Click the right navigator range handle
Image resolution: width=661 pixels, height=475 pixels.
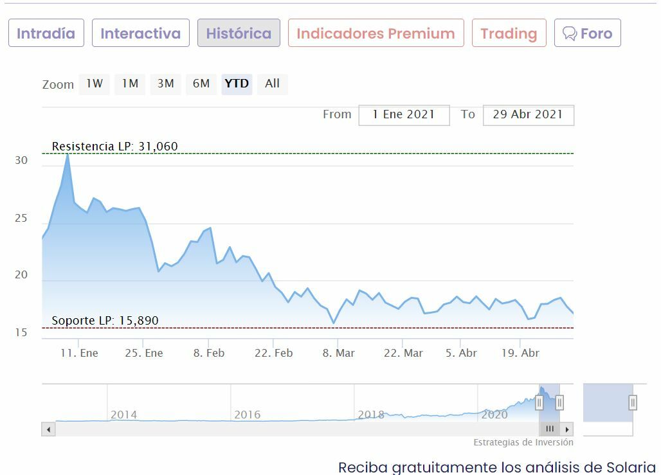(x=559, y=402)
